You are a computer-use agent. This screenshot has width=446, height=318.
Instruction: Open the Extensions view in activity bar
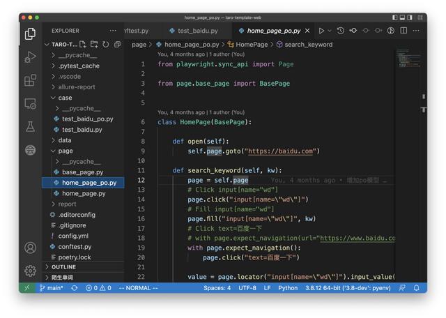click(30, 80)
